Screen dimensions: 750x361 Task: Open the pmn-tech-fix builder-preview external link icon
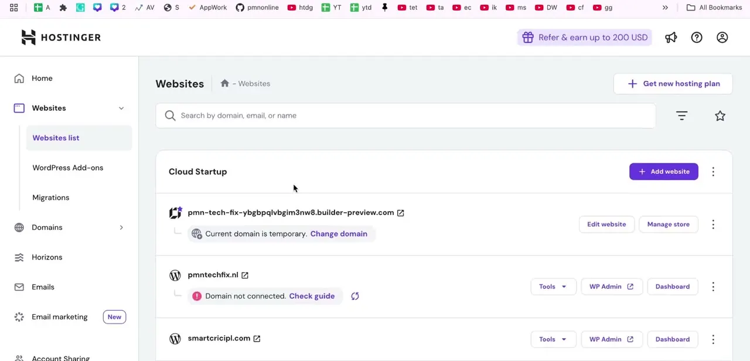(400, 213)
